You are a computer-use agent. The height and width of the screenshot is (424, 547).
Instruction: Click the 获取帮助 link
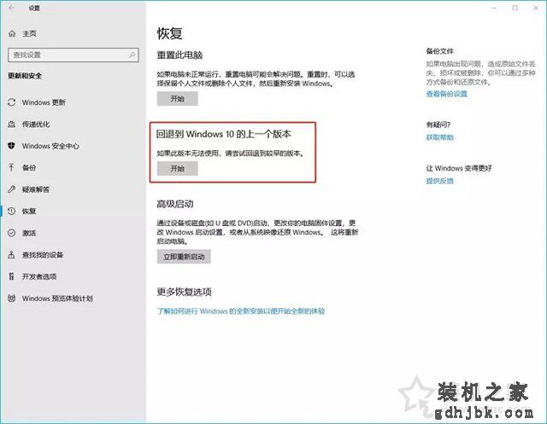point(439,137)
